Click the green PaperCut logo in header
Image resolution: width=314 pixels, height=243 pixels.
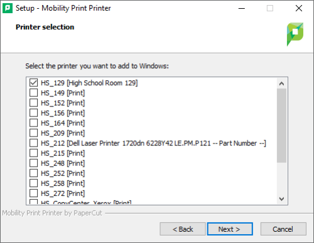[x=295, y=34]
